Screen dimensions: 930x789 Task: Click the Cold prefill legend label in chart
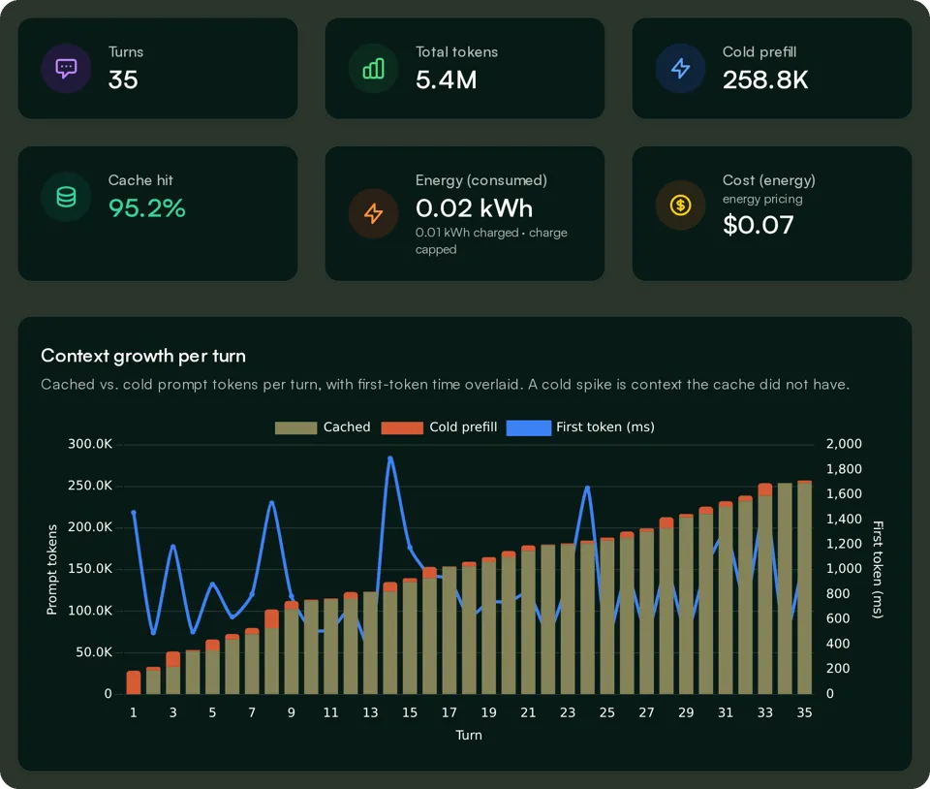(463, 427)
